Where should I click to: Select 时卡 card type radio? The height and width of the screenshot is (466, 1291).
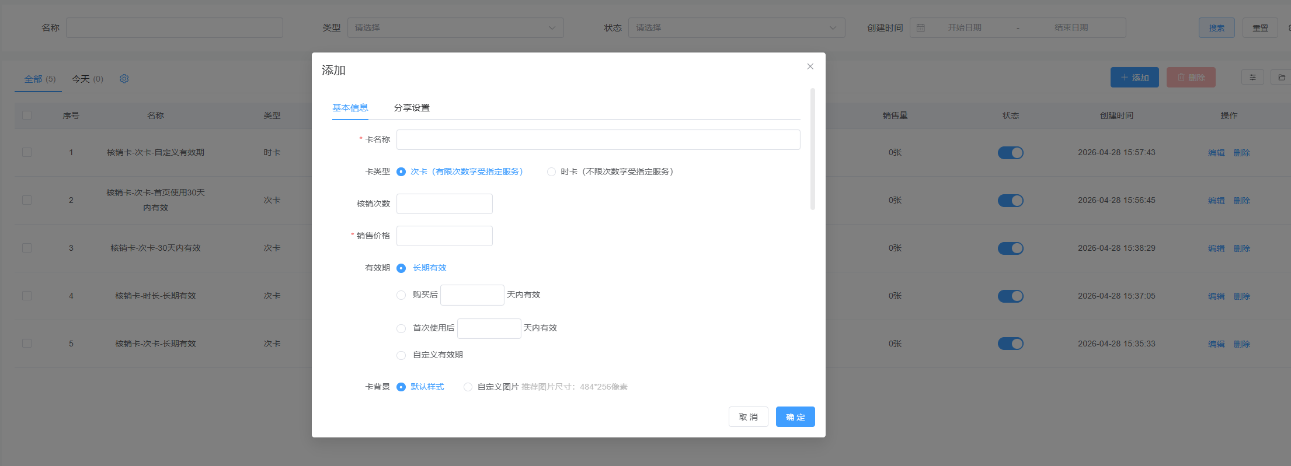click(x=551, y=172)
